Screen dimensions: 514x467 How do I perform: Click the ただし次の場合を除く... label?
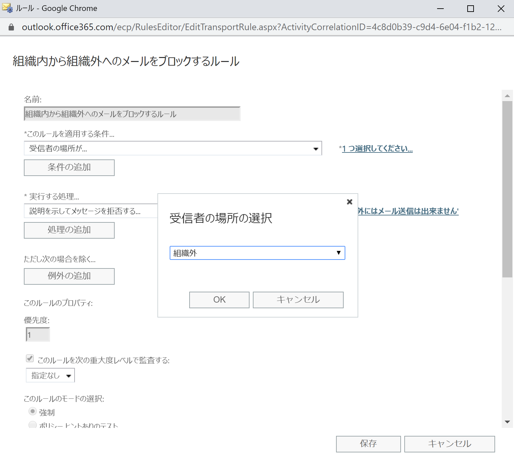60,259
